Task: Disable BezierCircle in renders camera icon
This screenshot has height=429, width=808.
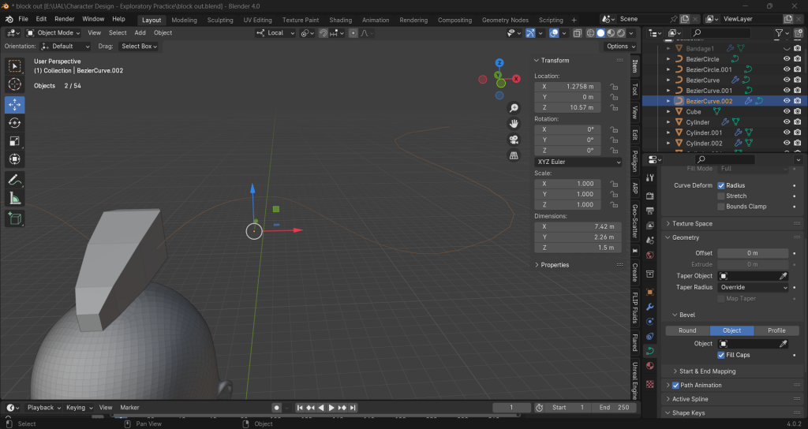Action: 798,58
